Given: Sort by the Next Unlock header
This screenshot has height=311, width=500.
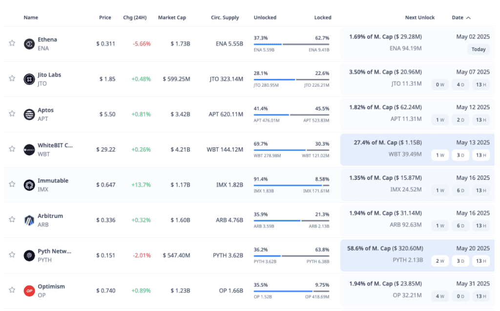Looking at the screenshot, I should [x=419, y=18].
